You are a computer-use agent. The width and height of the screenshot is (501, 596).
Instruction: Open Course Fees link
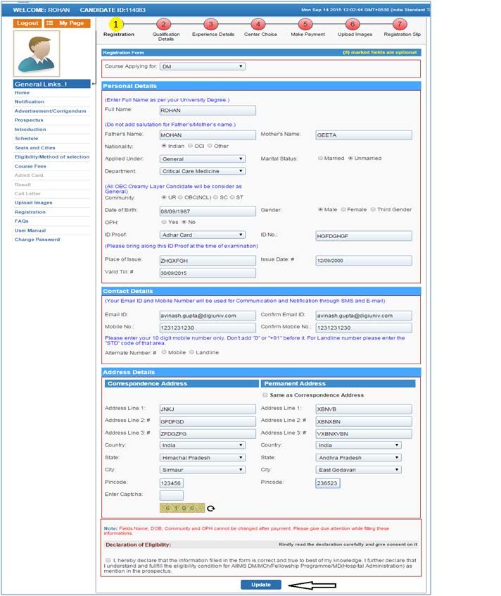pyautogui.click(x=30, y=166)
